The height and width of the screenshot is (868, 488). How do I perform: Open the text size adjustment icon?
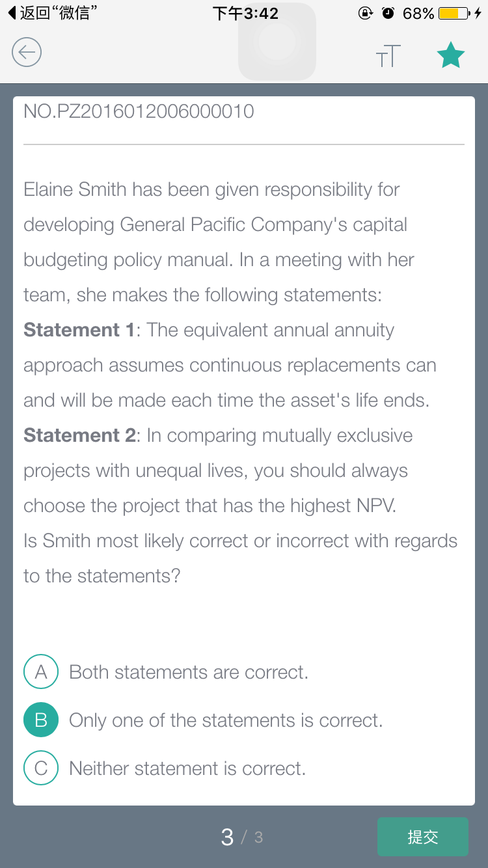click(388, 56)
